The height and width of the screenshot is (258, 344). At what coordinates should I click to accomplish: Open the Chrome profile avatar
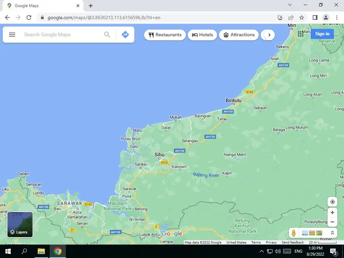click(x=326, y=17)
